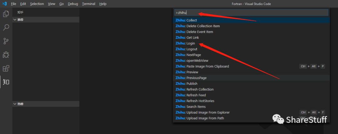Open the Selection menu
338x134 pixels.
click(x=37, y=4)
